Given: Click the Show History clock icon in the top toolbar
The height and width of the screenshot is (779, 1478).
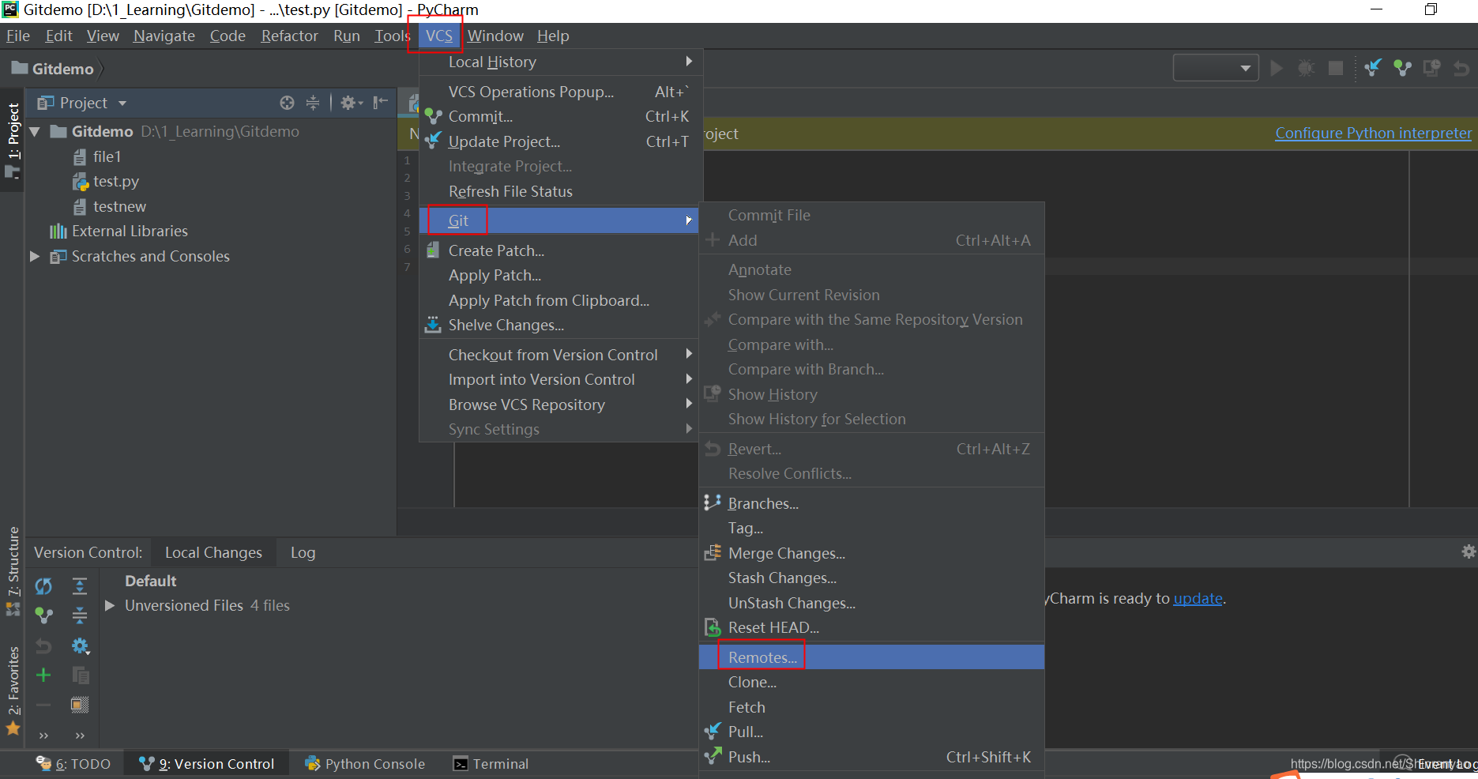Looking at the screenshot, I should pos(1431,69).
